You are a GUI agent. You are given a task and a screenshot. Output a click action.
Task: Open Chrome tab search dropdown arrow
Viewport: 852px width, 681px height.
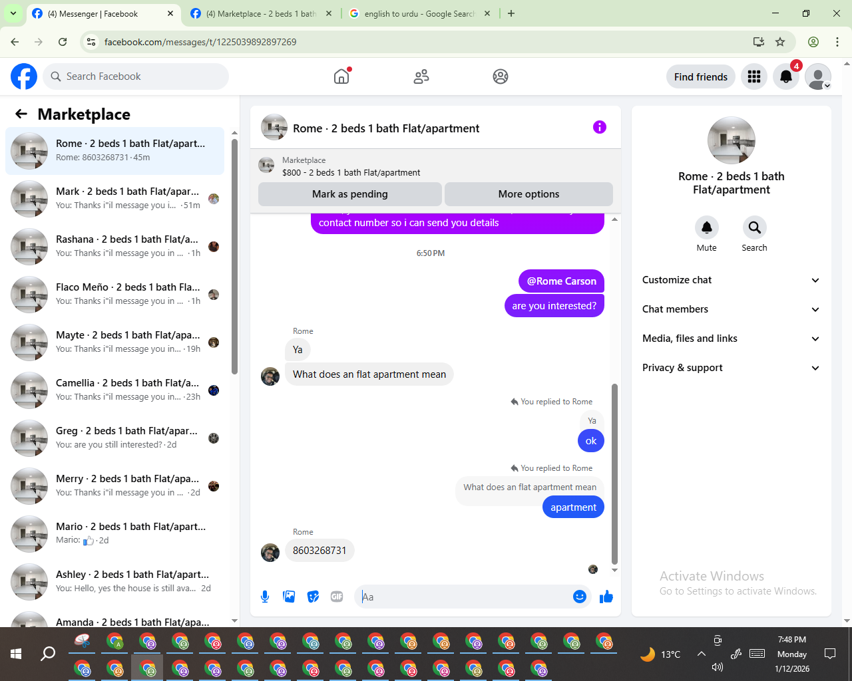13,13
